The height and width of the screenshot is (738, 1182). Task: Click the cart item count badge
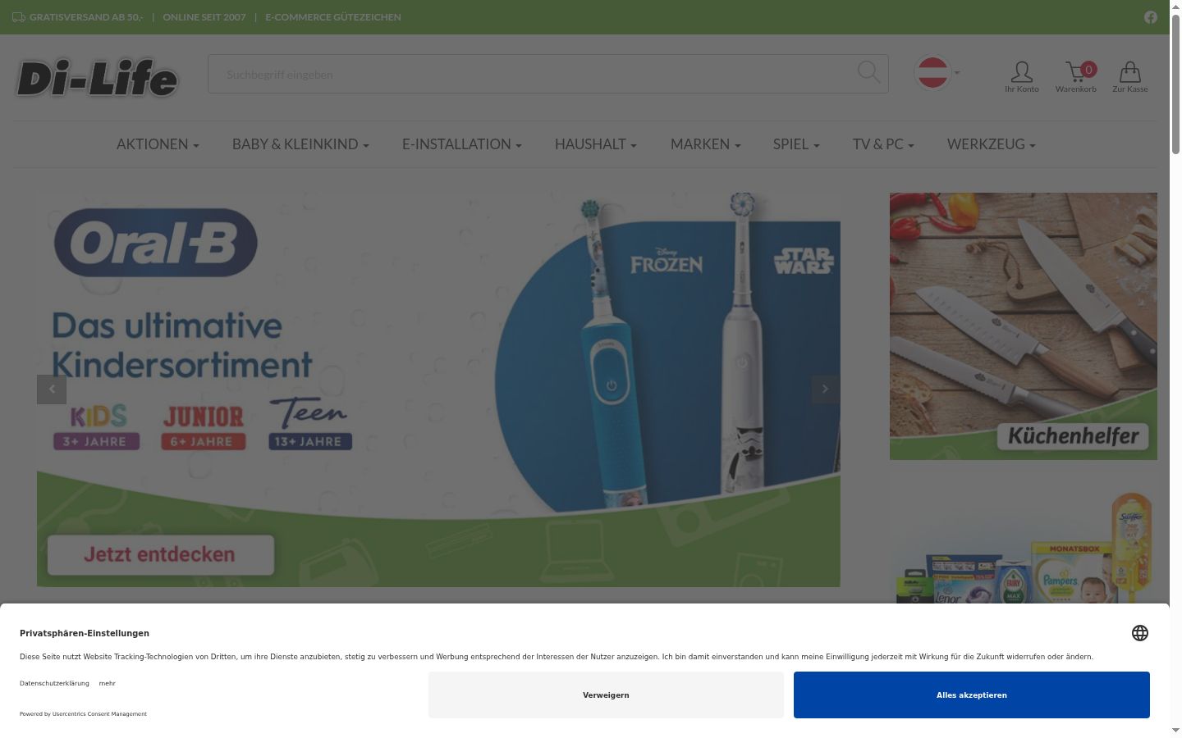(x=1088, y=70)
